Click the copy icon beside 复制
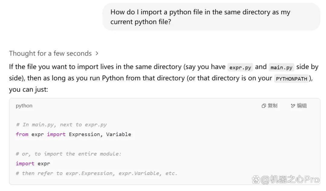The height and width of the screenshot is (191, 326). (264, 106)
